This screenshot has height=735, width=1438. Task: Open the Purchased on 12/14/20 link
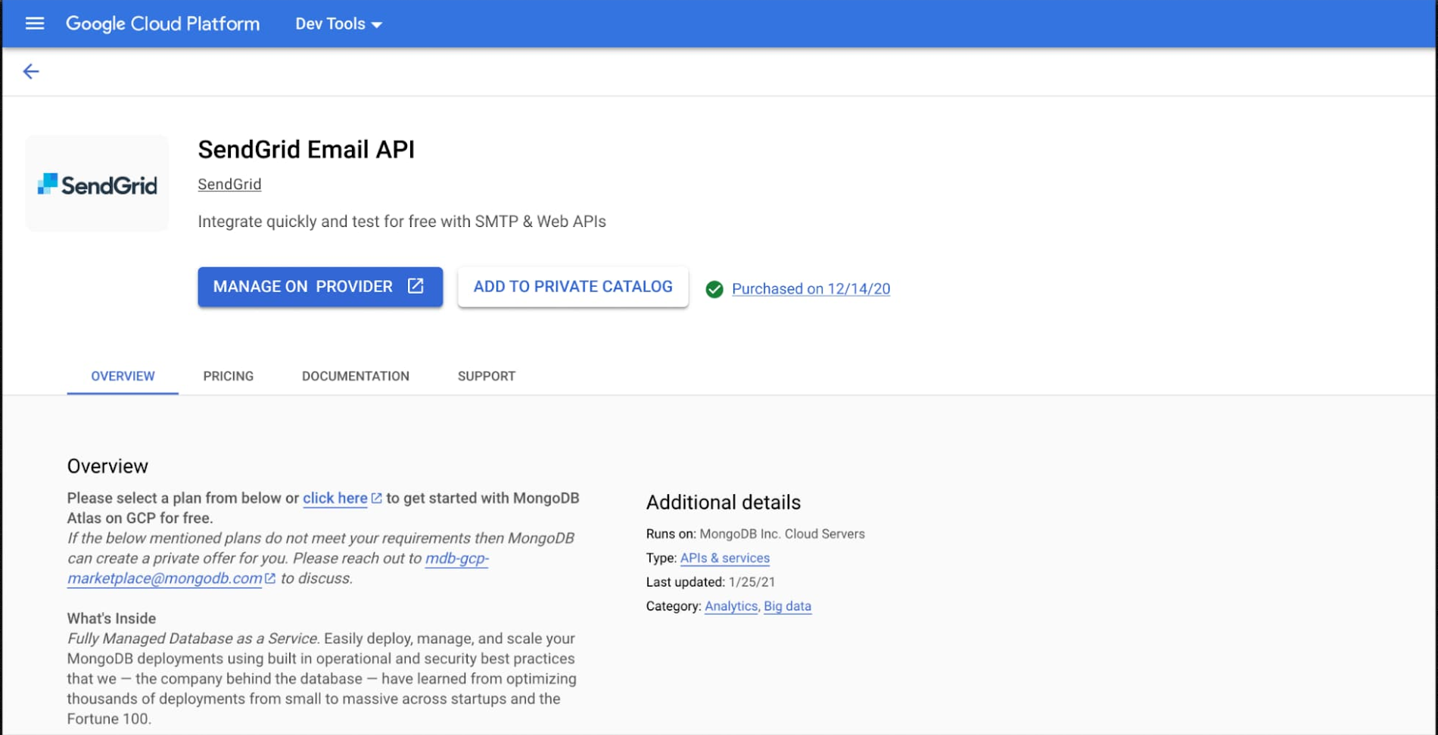[811, 289]
